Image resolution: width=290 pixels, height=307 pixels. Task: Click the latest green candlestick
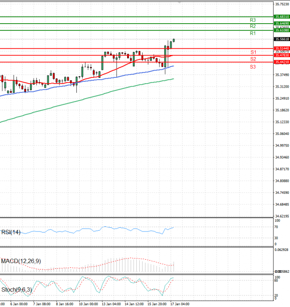[174, 40]
